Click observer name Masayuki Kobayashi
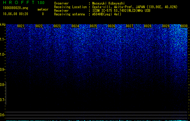 [x=108, y=3]
